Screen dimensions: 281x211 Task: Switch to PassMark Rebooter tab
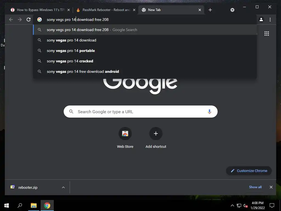pos(106,10)
